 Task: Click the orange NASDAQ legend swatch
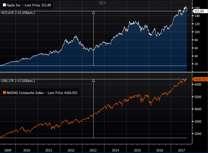click(x=4, y=92)
